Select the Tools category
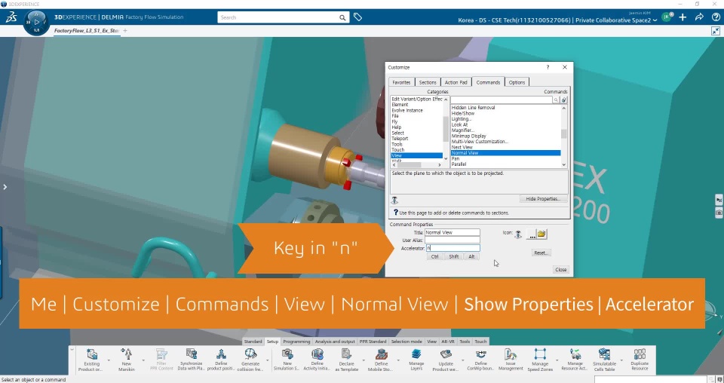Viewport: 724px width, 383px height. coord(397,144)
